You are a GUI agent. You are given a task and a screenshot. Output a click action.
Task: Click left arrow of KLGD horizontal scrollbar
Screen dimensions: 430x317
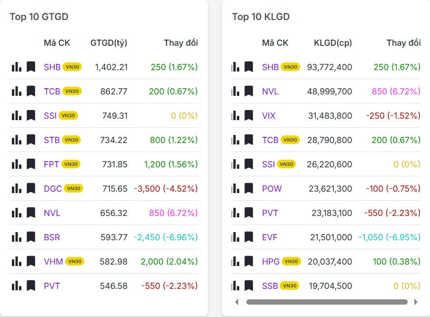tap(237, 302)
